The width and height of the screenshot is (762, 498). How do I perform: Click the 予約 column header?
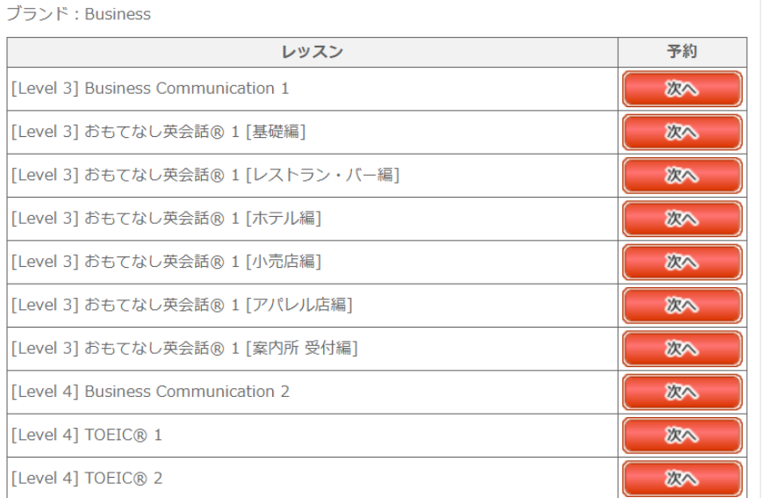[682, 52]
